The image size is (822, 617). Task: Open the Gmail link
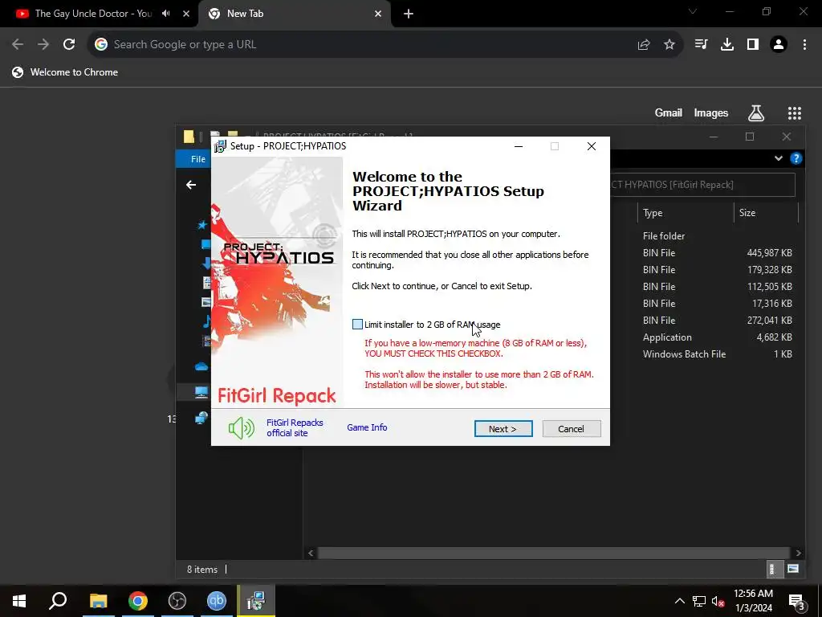(x=669, y=112)
